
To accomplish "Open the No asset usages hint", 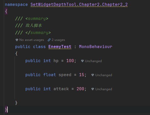I will (31, 40).
